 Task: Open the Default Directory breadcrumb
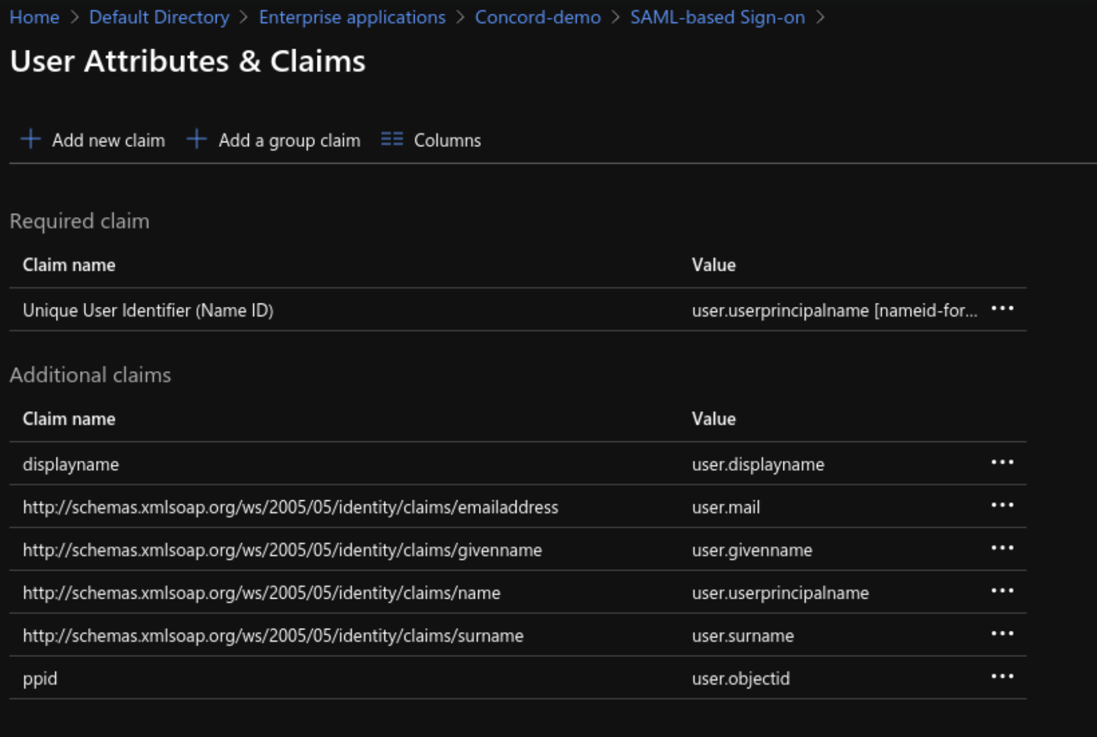(159, 17)
